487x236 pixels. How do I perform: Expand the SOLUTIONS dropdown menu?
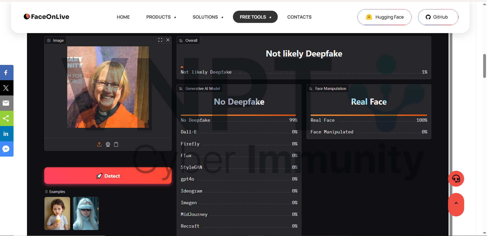coord(208,17)
